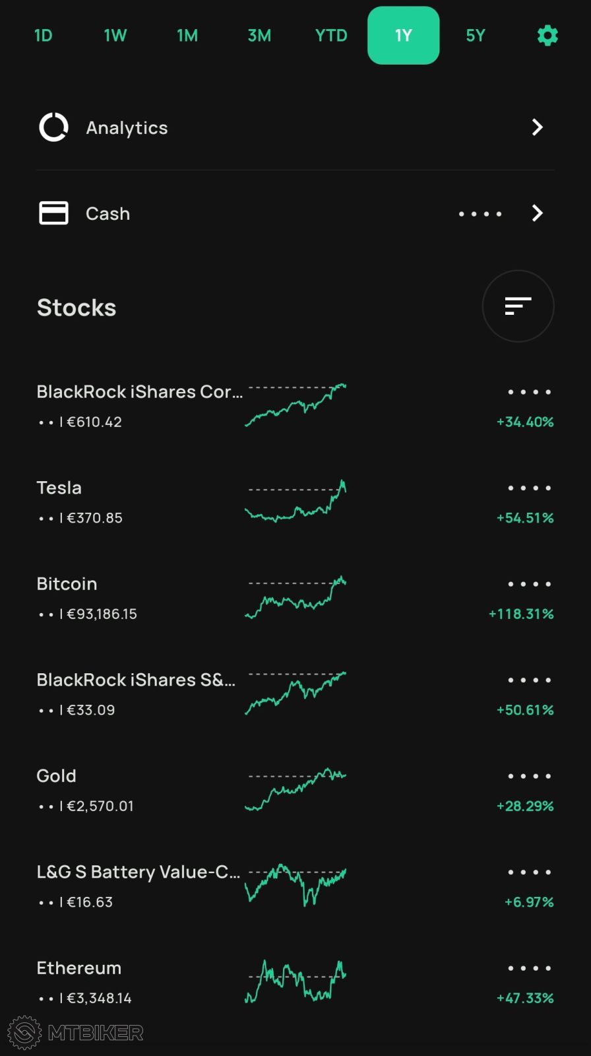Open BlackRock iShares Core holding

(139, 392)
